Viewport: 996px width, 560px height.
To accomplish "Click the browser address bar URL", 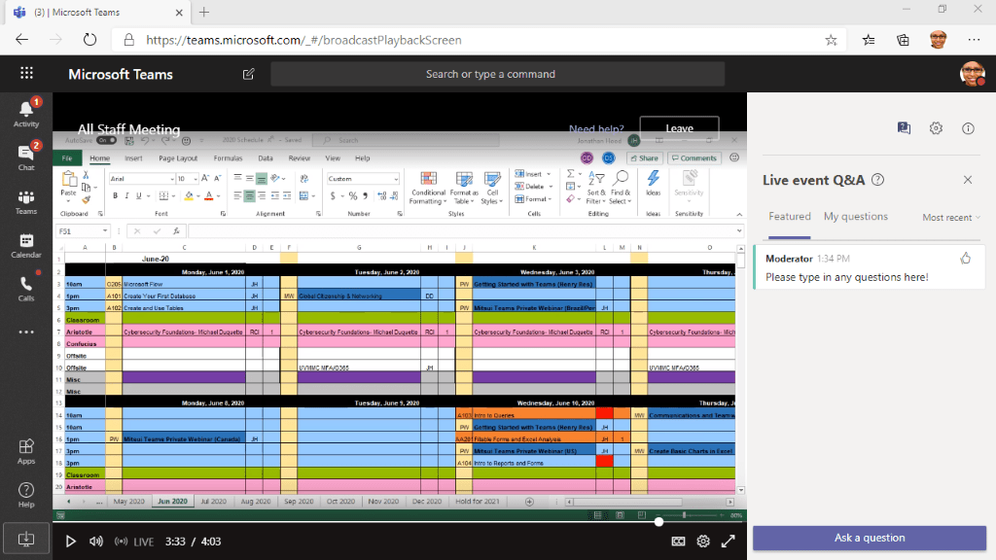I will point(303,40).
